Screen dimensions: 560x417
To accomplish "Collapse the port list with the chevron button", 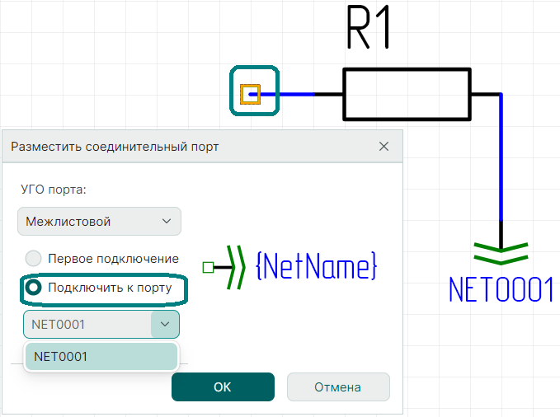I will pos(164,325).
